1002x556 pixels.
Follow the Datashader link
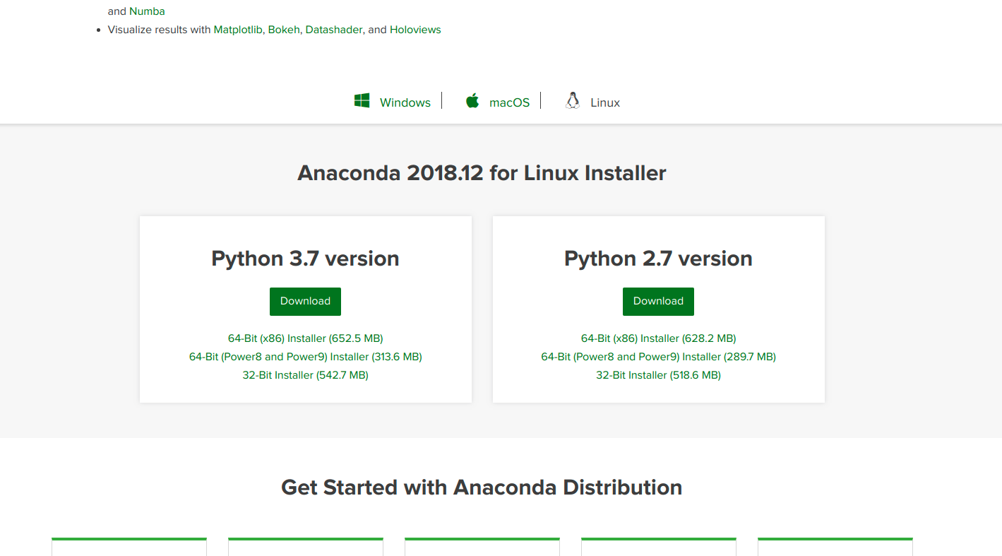click(334, 30)
